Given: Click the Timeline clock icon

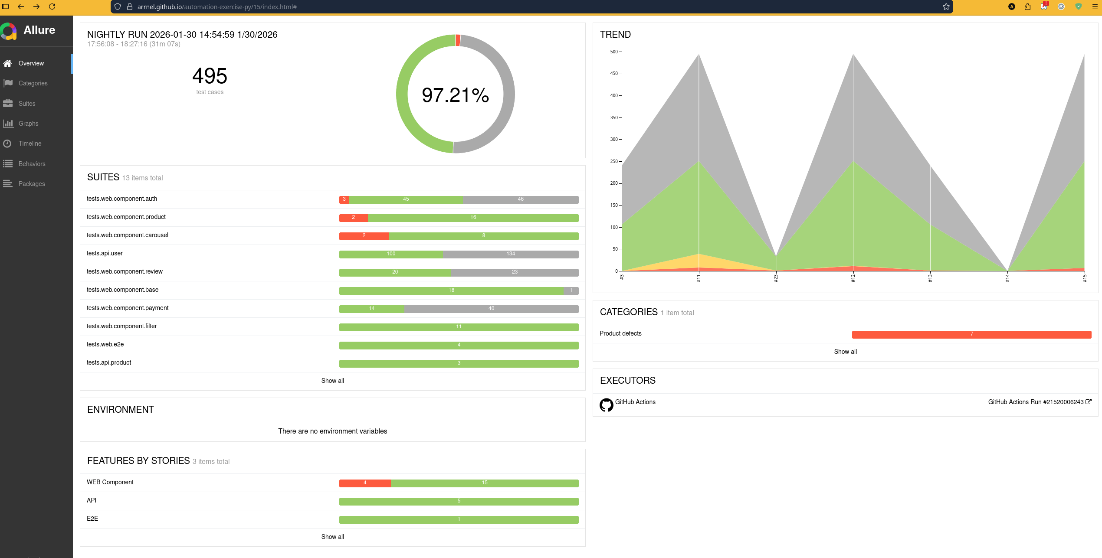Looking at the screenshot, I should [7, 144].
